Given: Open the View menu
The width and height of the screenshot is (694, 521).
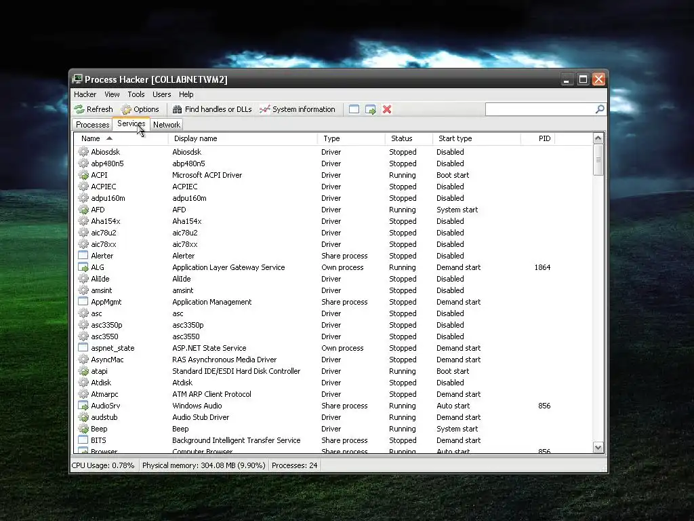Looking at the screenshot, I should coord(112,94).
